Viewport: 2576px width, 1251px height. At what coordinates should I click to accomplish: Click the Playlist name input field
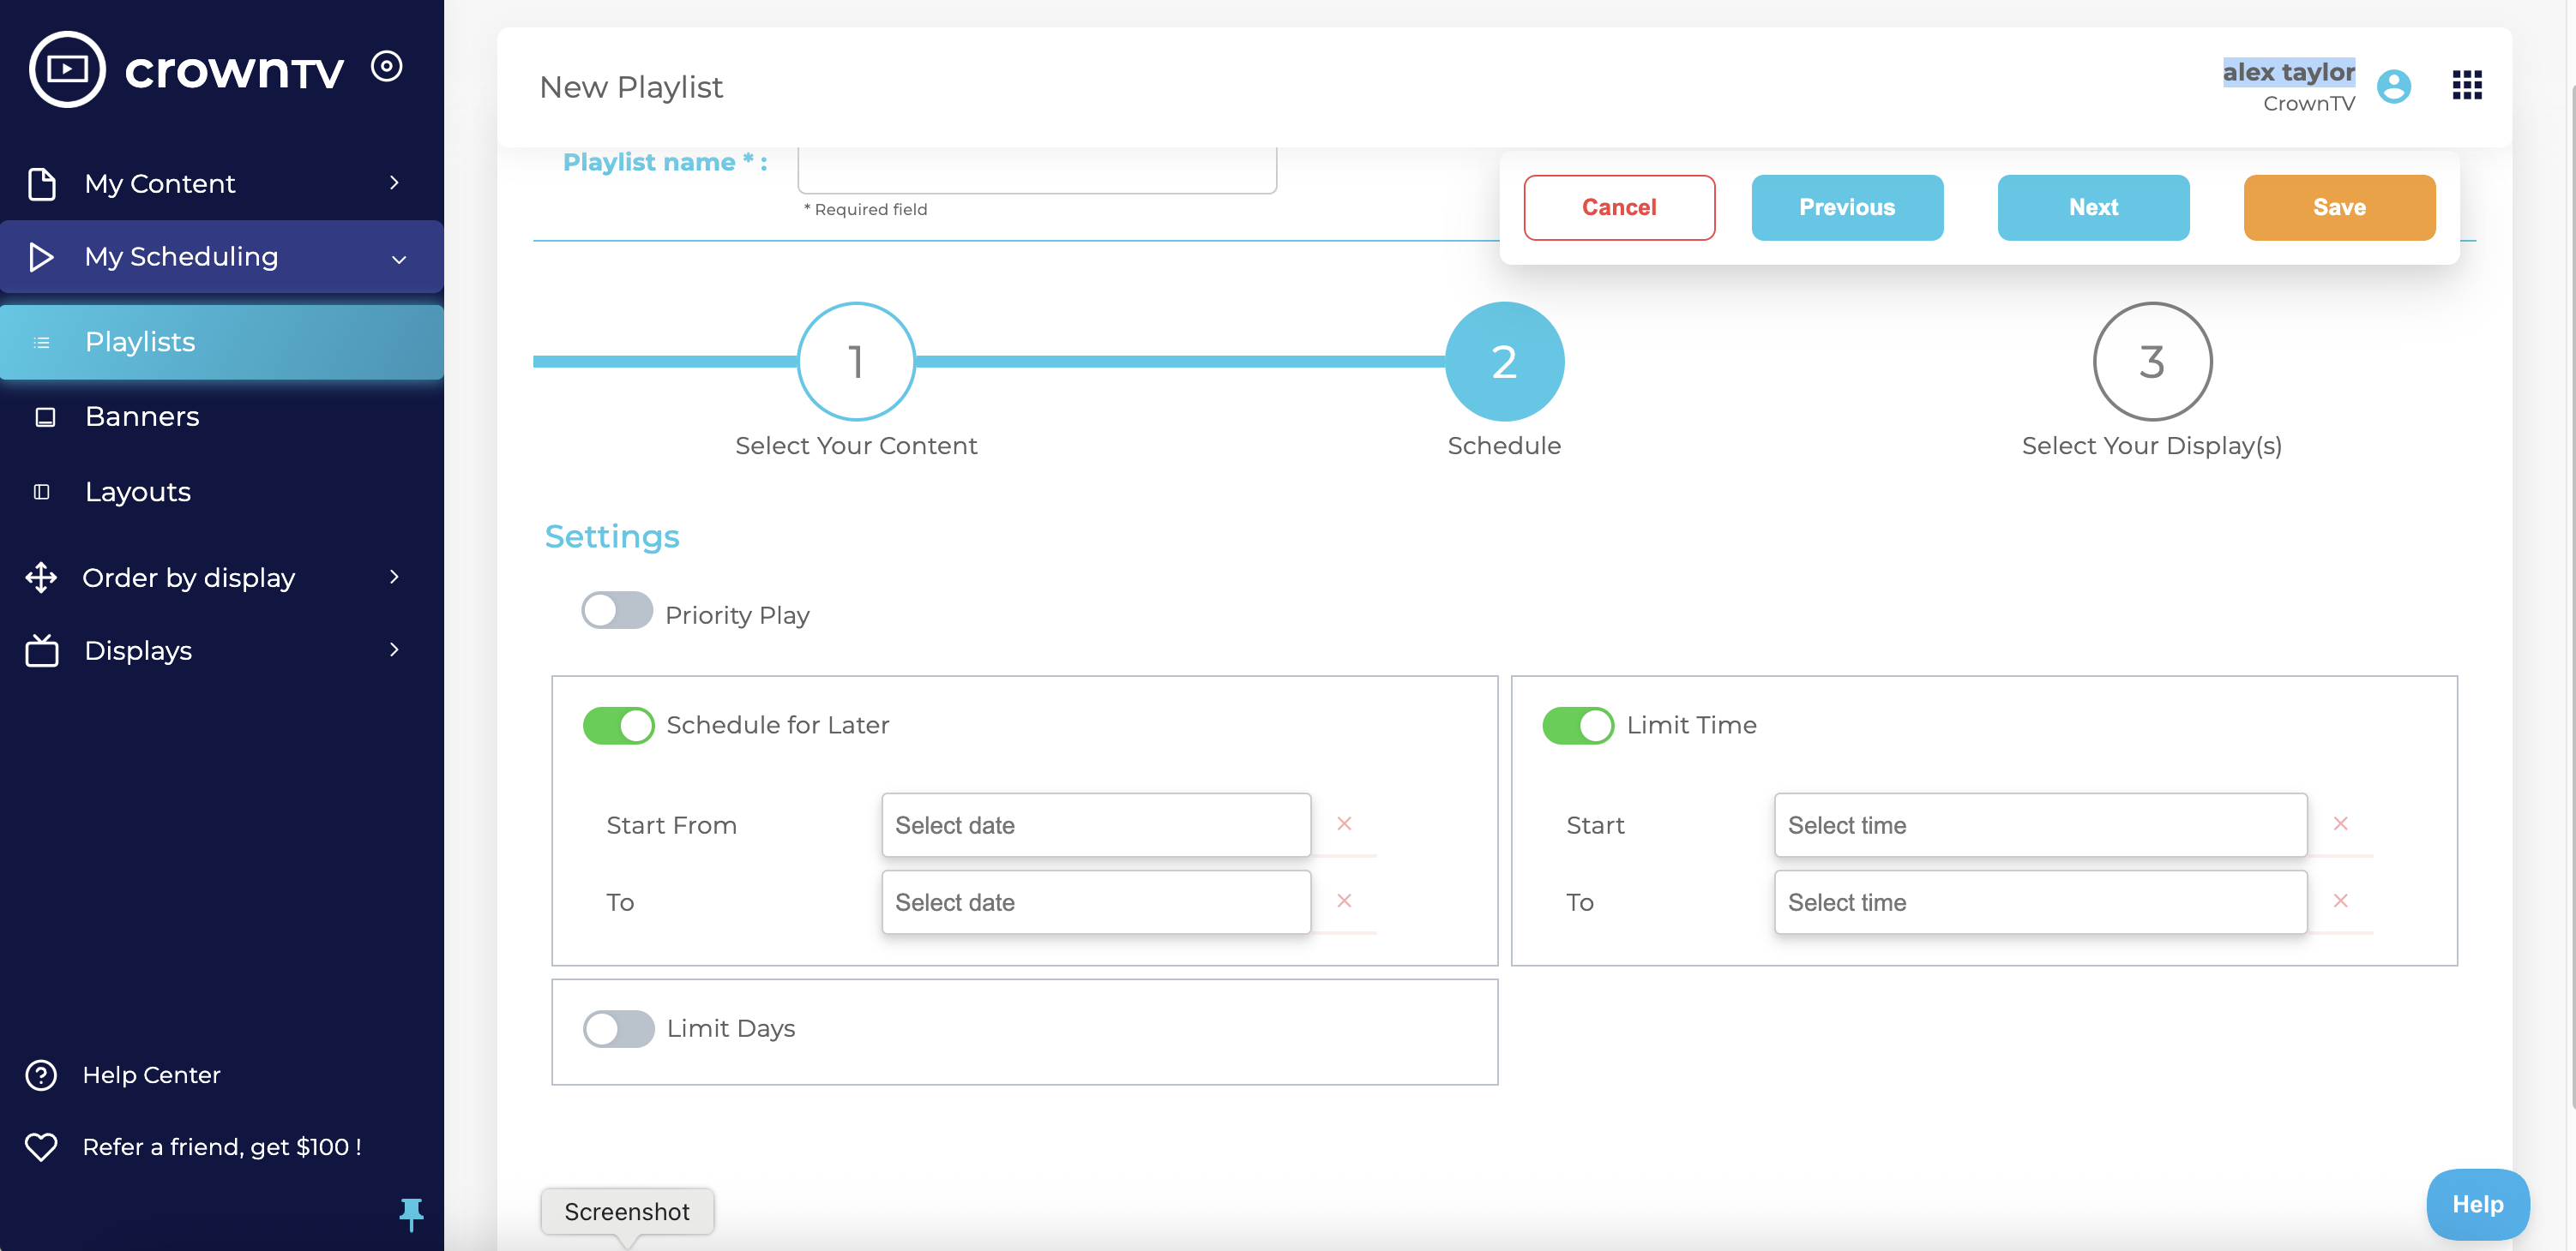click(x=1036, y=168)
